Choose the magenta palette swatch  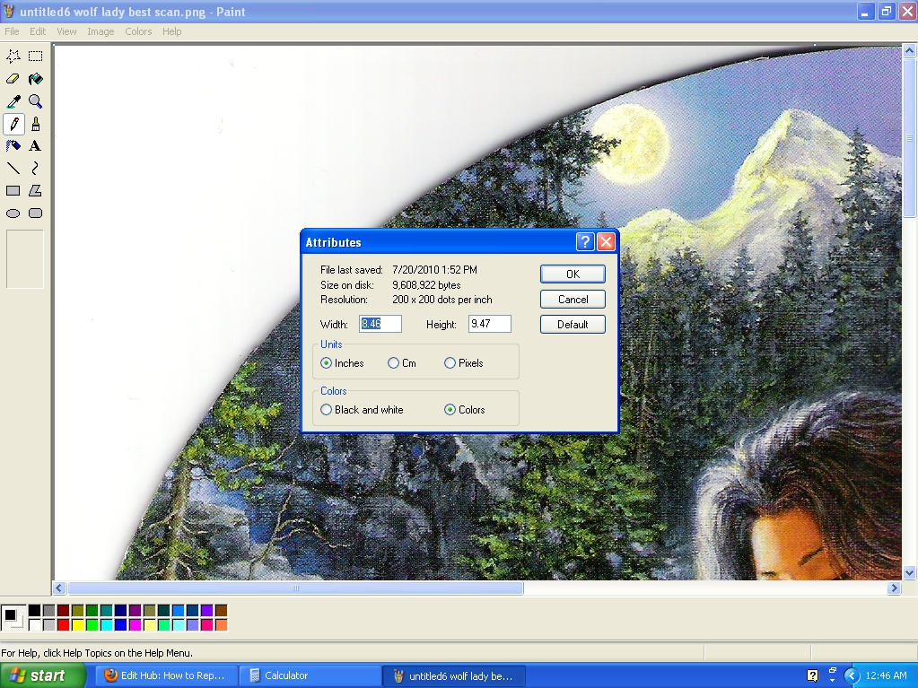(136, 625)
